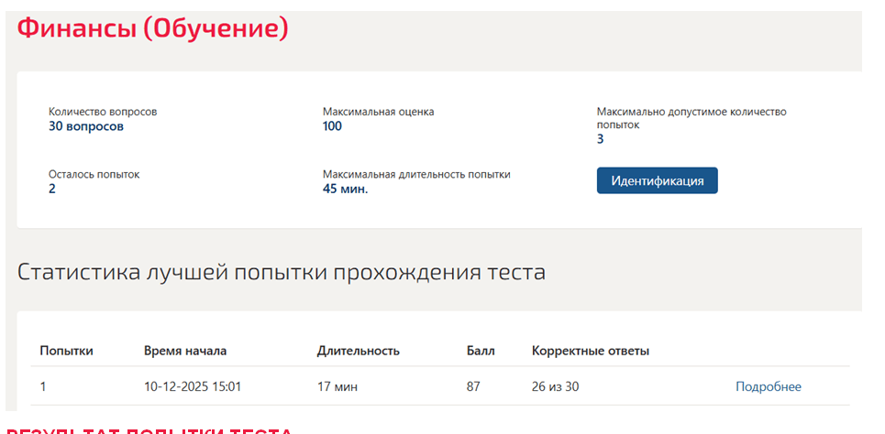This screenshot has height=434, width=885.
Task: Click the Длительность column header
Action: tap(359, 352)
